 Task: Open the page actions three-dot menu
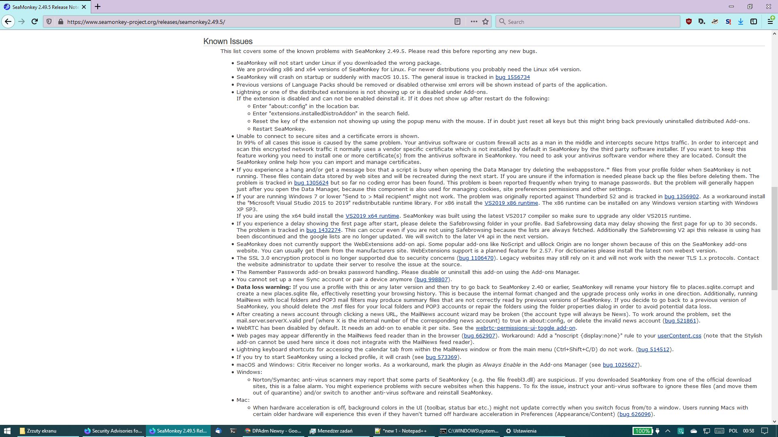(474, 22)
